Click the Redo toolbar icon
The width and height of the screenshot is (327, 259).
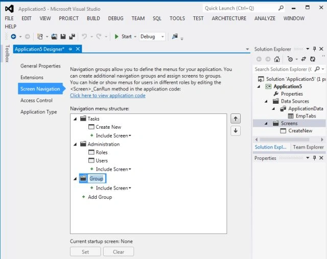click(99, 37)
